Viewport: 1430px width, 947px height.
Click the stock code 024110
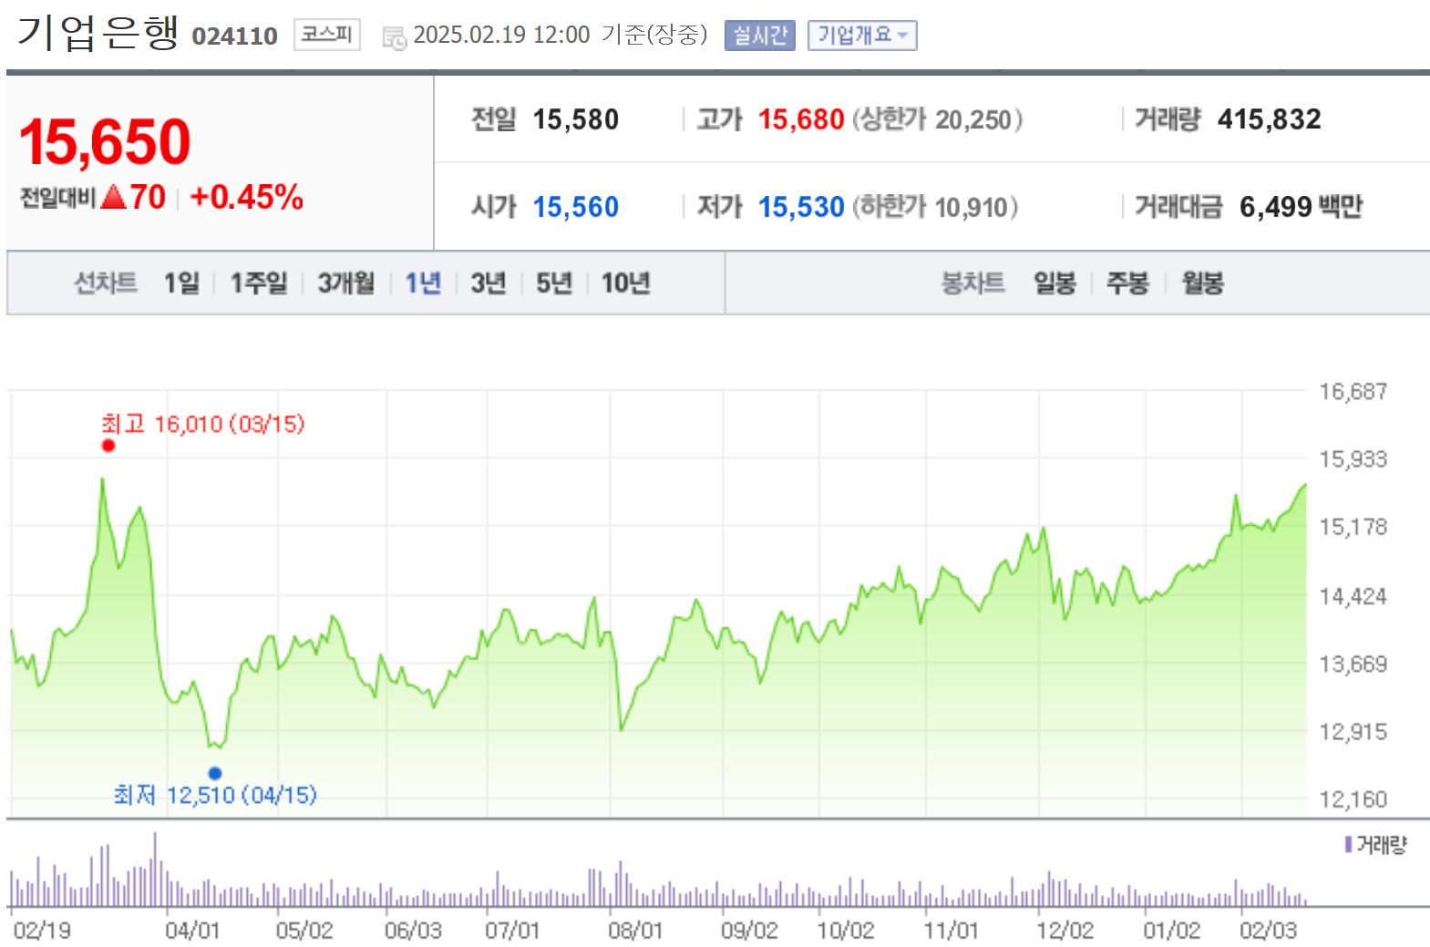[234, 36]
